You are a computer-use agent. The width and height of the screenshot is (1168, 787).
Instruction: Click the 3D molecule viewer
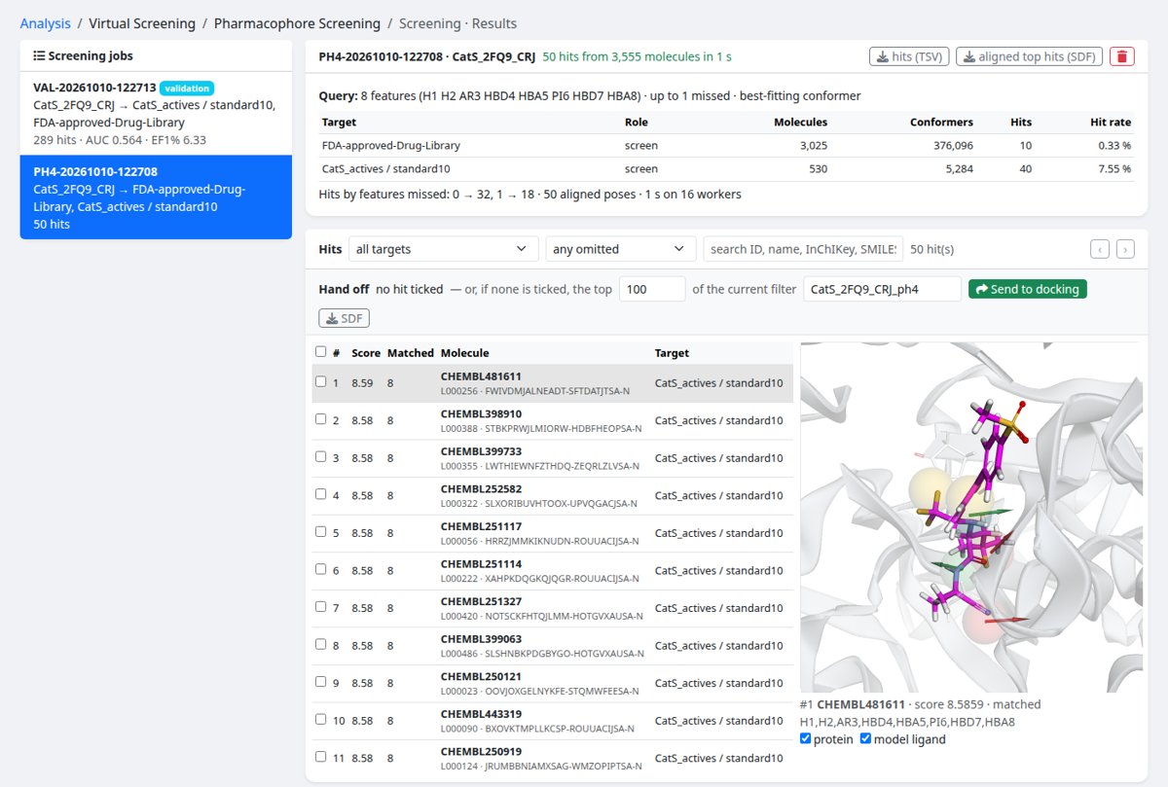(x=970, y=517)
